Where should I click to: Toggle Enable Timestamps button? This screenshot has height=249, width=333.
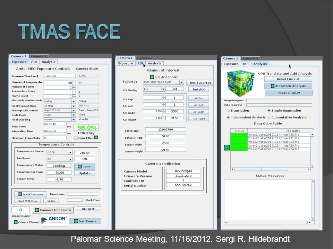pyautogui.click(x=31, y=194)
